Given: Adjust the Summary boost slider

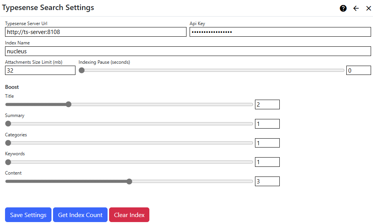Looking at the screenshot, I should click(8, 124).
